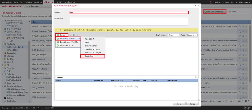View the Default_DNS_Configure object with magnifier icon

[x=243, y=27]
